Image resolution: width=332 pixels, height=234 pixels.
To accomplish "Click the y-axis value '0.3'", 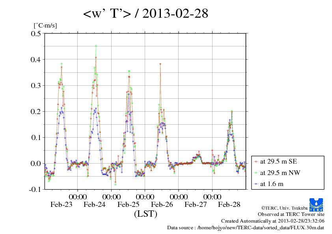I will pos(36,85).
